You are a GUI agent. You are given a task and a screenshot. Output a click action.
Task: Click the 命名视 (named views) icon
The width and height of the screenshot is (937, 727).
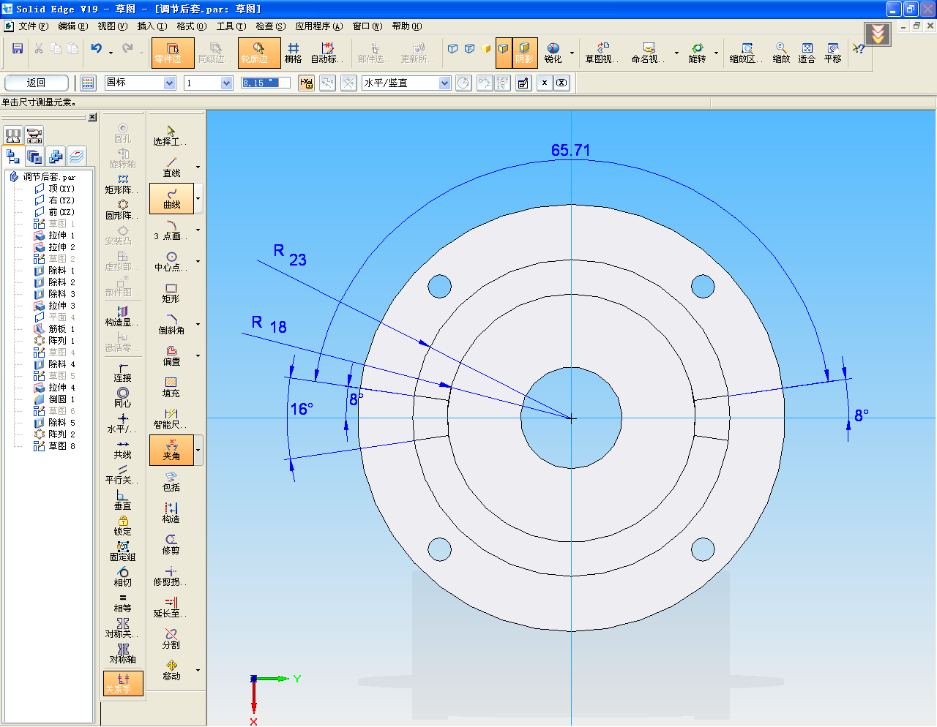[x=648, y=53]
